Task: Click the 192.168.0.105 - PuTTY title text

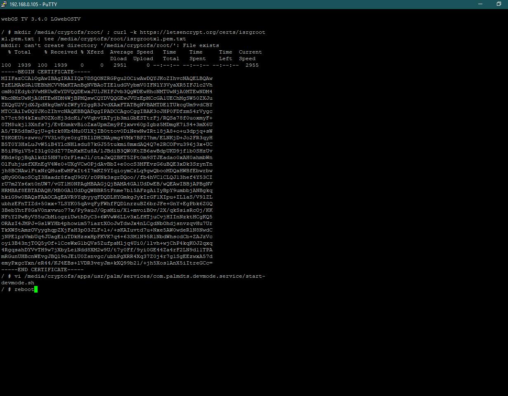Action: (33, 4)
